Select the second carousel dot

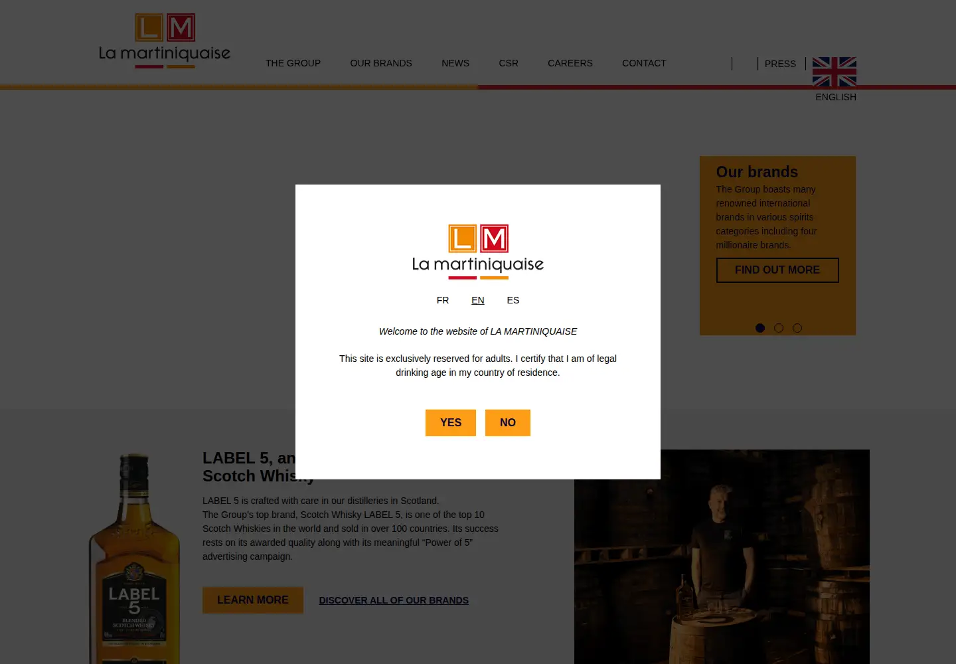[779, 328]
